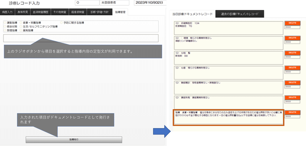
Task: Click the 脈拍数 88 record box
Action: (x=229, y=57)
